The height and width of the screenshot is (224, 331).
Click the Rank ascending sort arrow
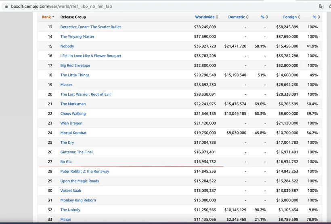pos(53,17)
